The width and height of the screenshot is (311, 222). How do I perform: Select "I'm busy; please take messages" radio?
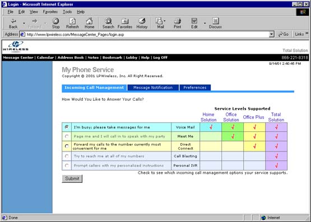[x=67, y=127]
